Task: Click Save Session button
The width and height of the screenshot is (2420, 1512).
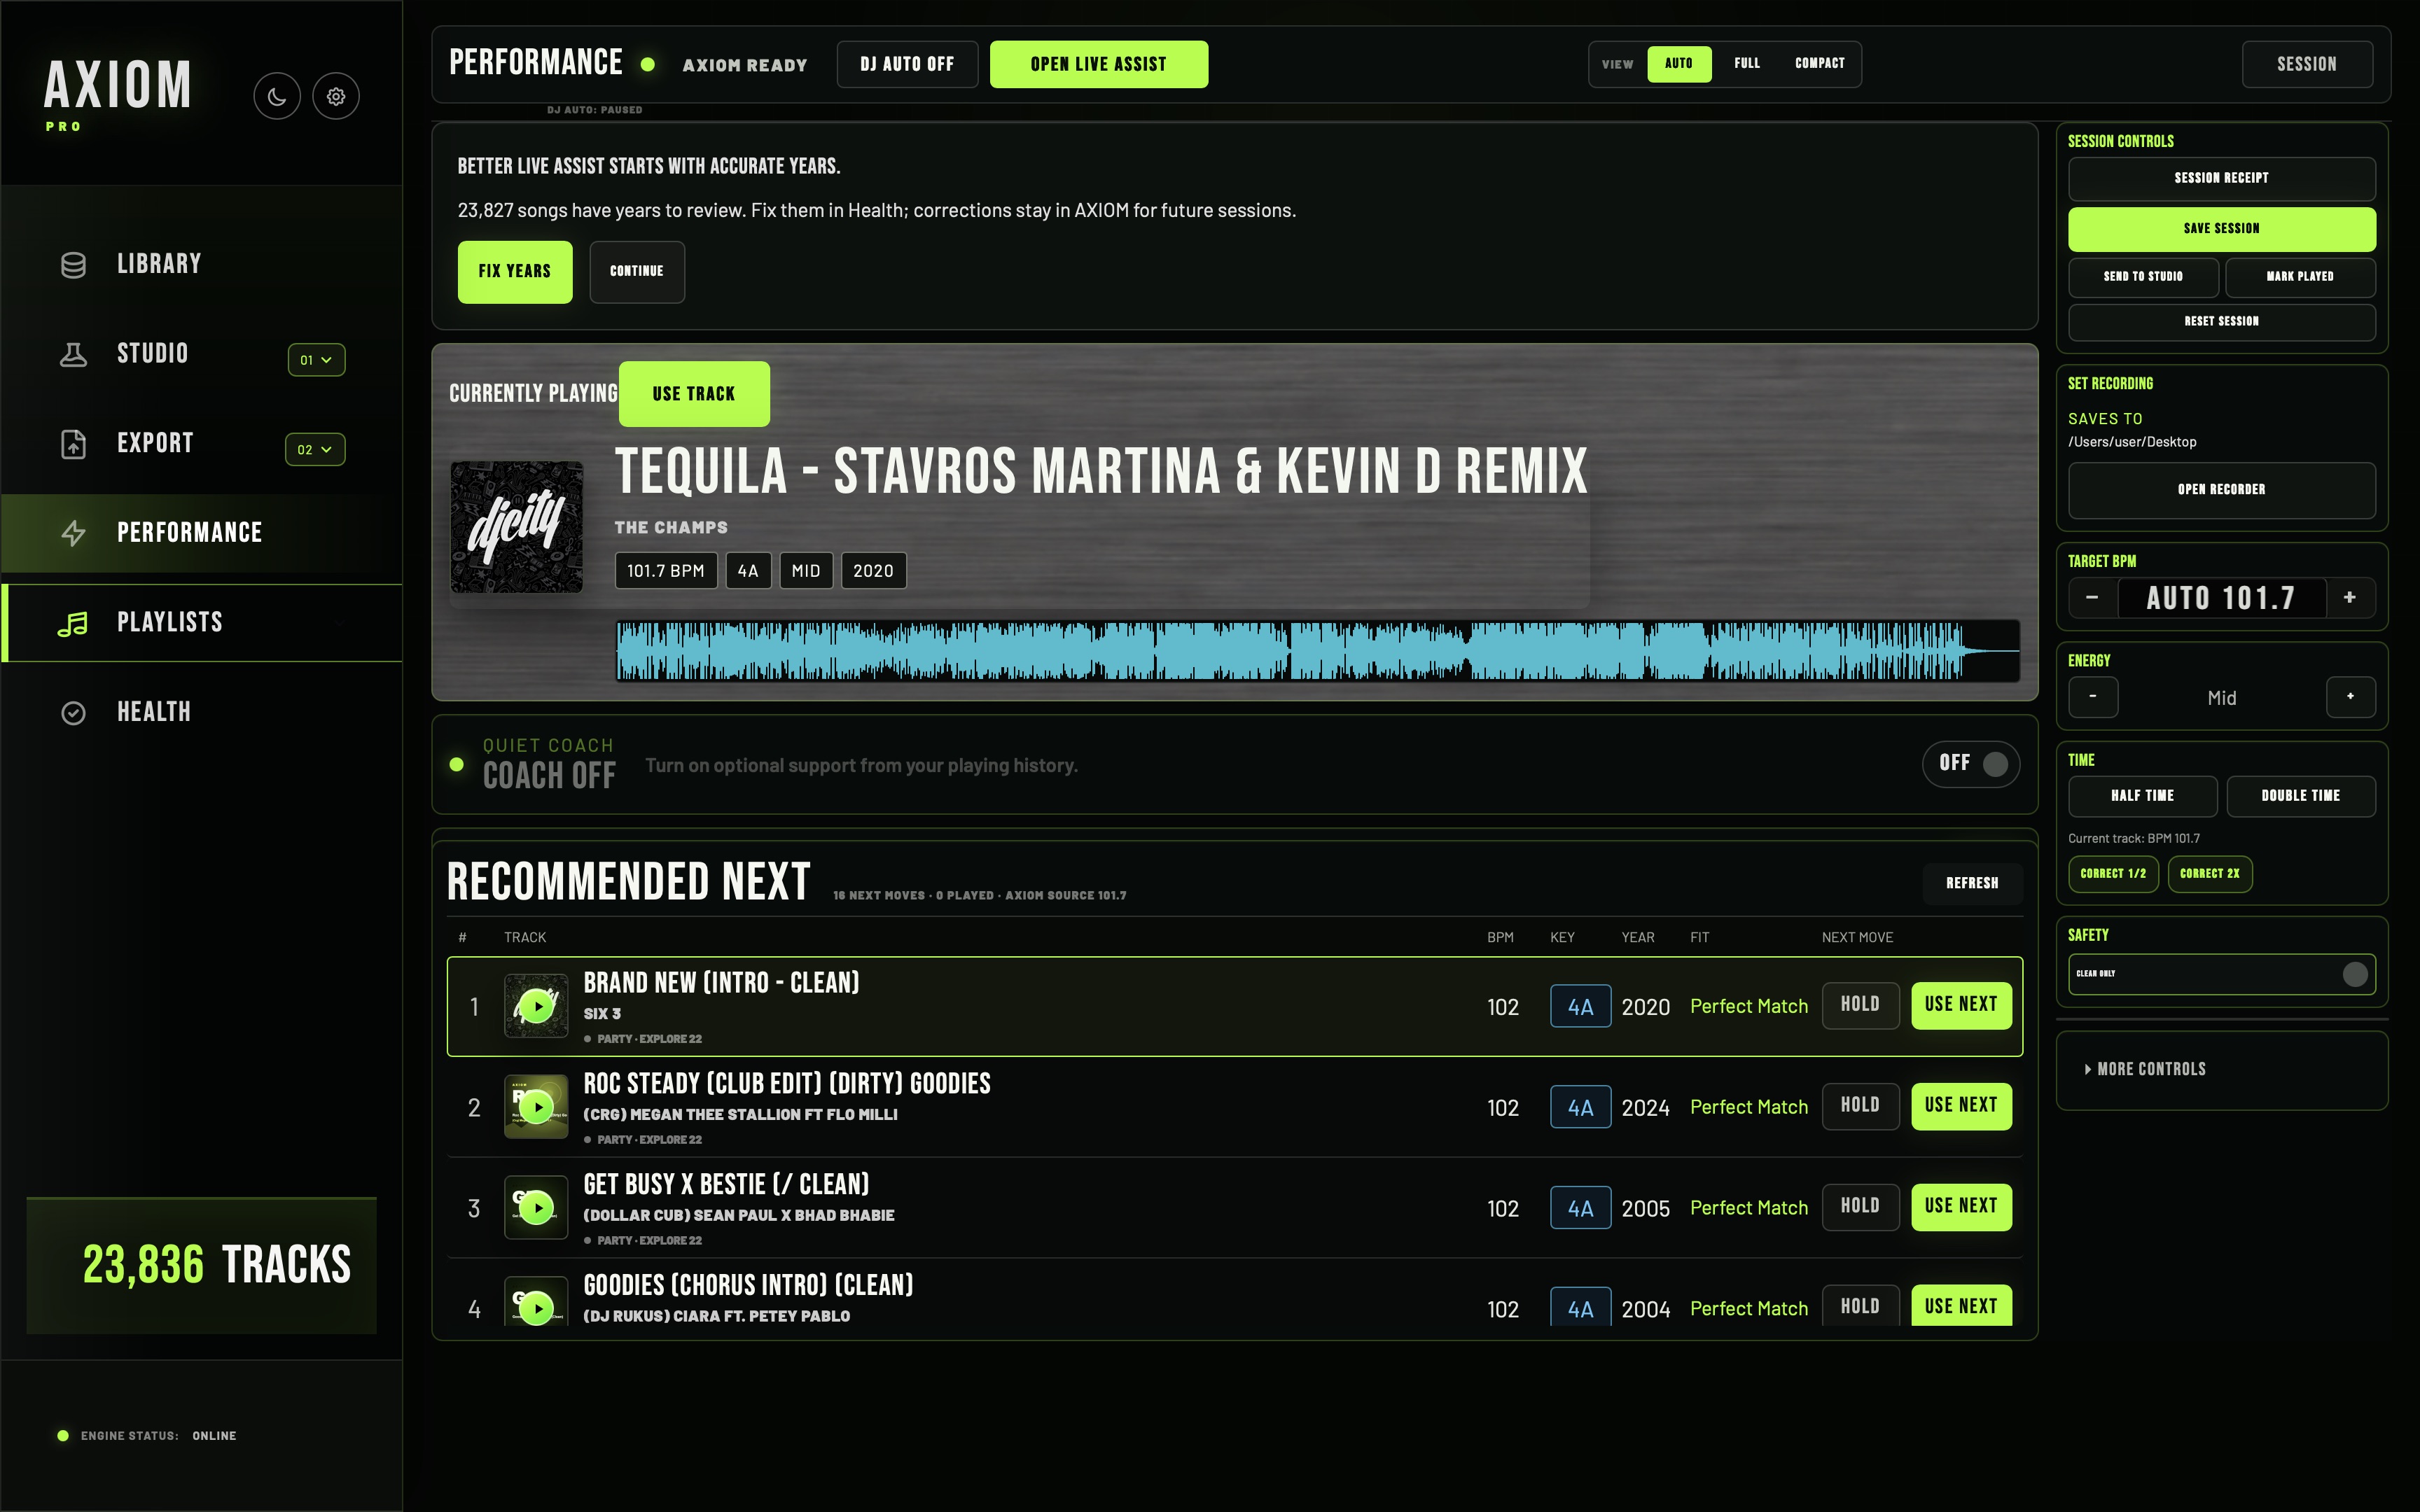Action: tap(2222, 229)
